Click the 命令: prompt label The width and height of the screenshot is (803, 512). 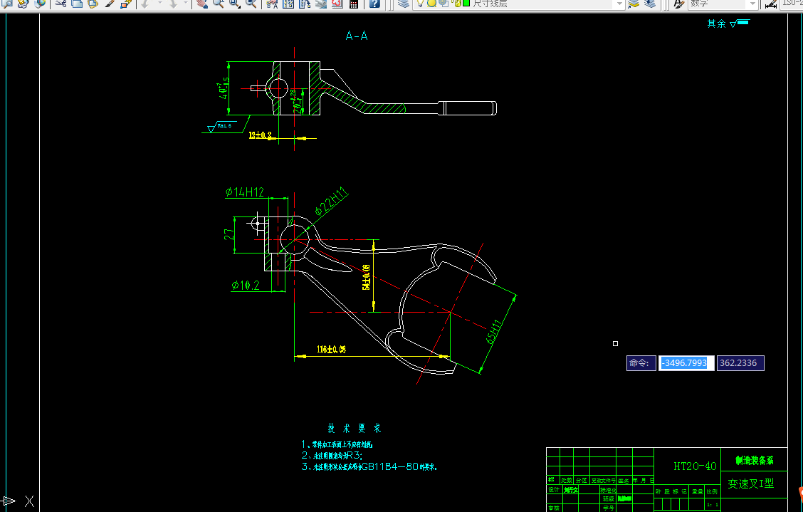coord(641,363)
